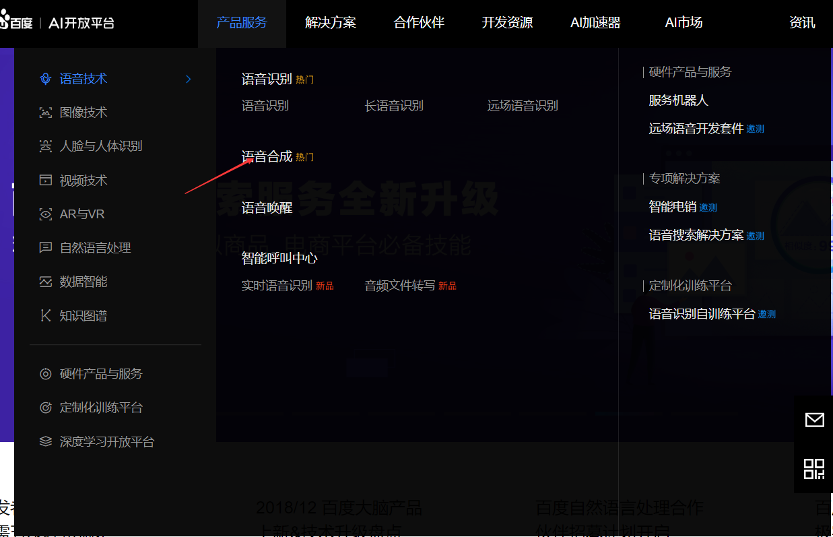This screenshot has width=833, height=537.
Task: Open the 开发资源 top menu
Action: (x=507, y=23)
